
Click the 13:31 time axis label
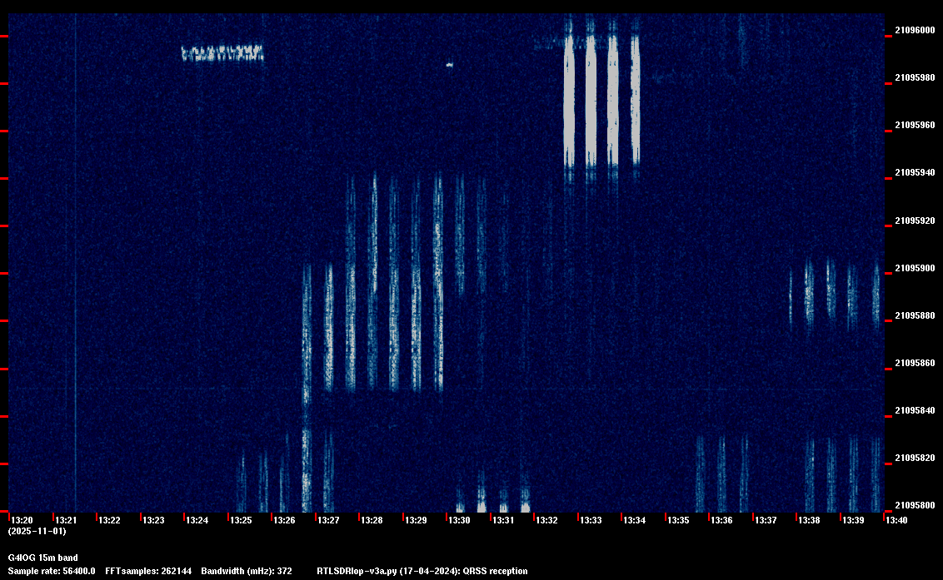tap(503, 520)
